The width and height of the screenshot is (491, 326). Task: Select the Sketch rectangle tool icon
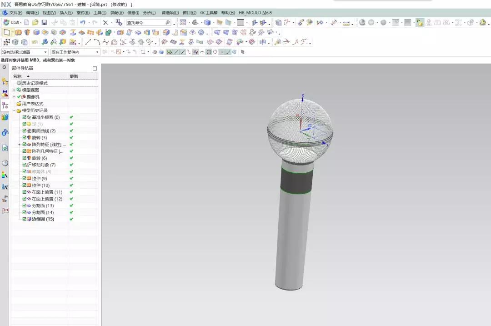click(6, 32)
